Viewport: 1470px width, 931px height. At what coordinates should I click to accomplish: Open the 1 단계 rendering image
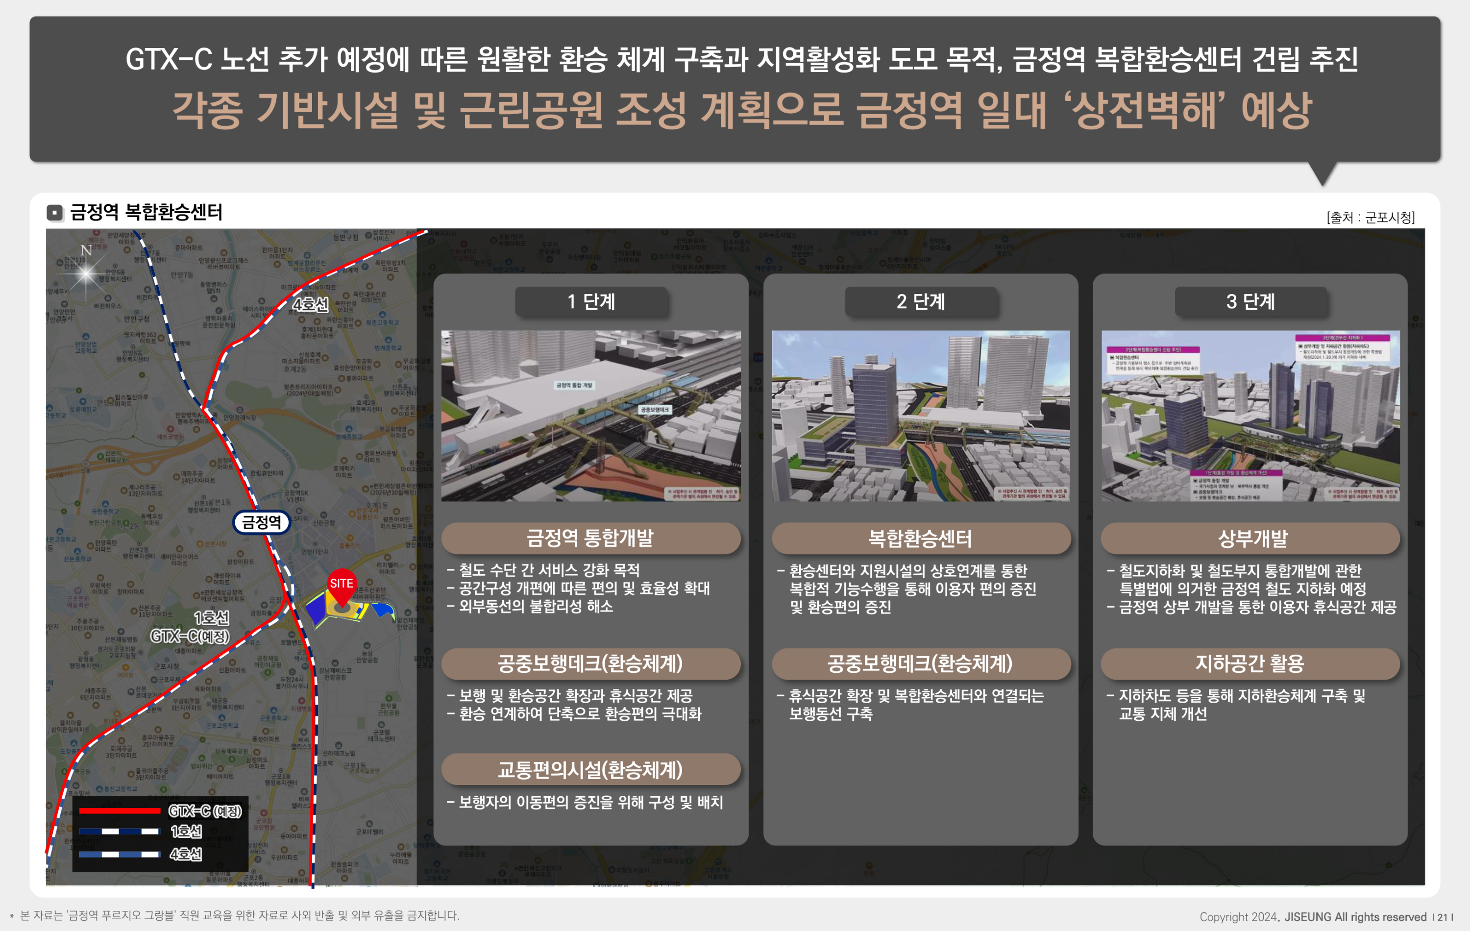pyautogui.click(x=590, y=416)
